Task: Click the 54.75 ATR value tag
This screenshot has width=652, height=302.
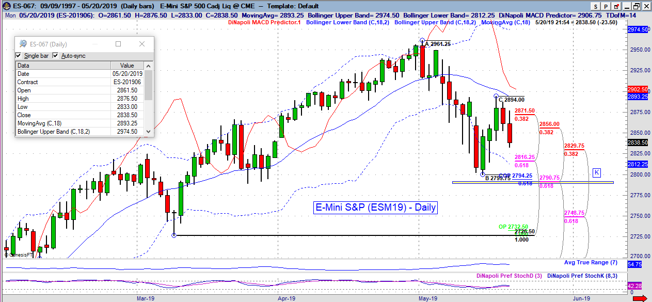Action: 634,264
